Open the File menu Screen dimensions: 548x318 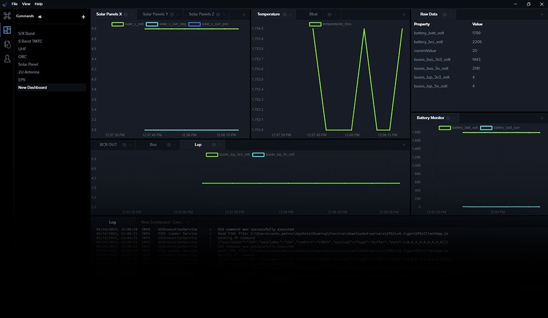tap(14, 4)
